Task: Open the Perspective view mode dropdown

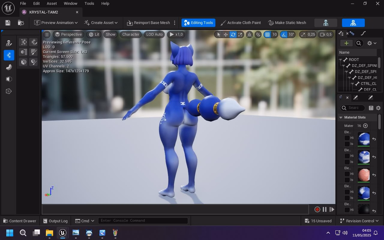Action: point(68,34)
